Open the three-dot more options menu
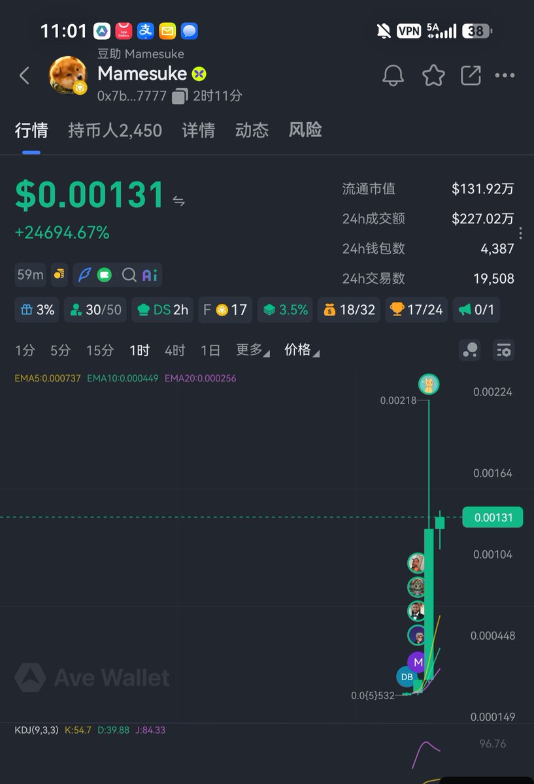 (x=505, y=76)
